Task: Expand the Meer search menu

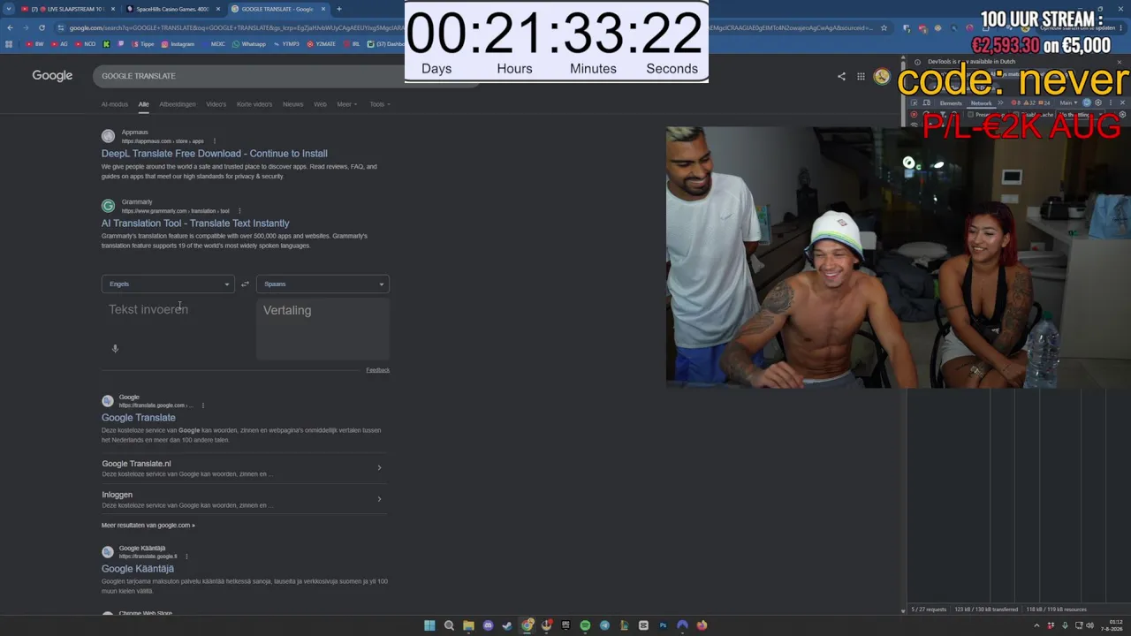Action: 347,104
